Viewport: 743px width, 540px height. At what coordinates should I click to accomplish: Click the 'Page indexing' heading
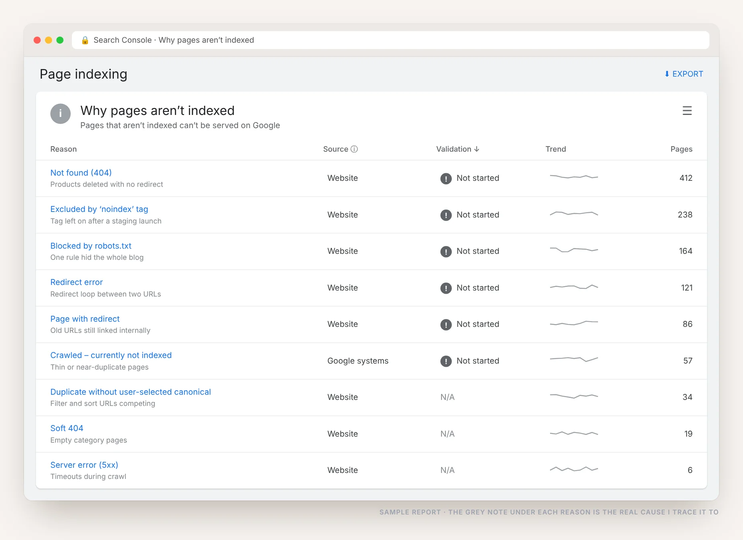[83, 74]
